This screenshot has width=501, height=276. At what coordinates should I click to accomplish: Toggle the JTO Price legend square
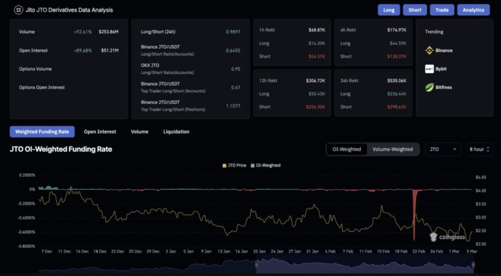pos(224,165)
